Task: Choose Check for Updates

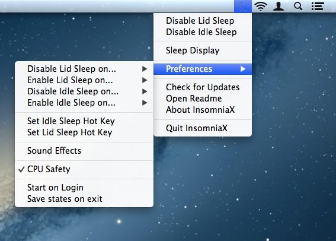Action: tap(203, 87)
